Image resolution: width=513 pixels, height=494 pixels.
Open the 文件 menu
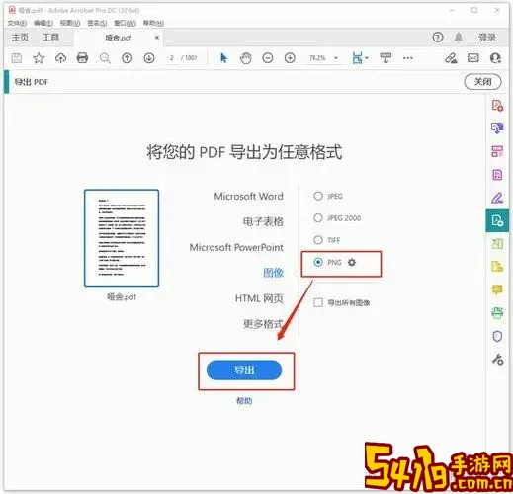pyautogui.click(x=17, y=23)
